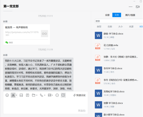Open the video call icon in header

(x=138, y=7)
